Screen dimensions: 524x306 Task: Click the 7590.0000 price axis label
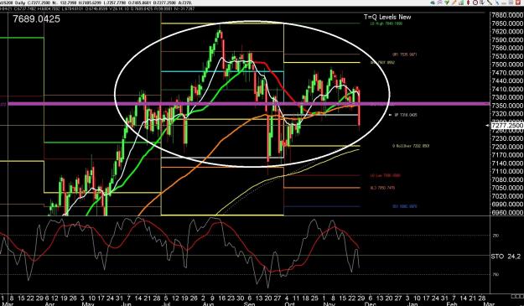coord(507,39)
